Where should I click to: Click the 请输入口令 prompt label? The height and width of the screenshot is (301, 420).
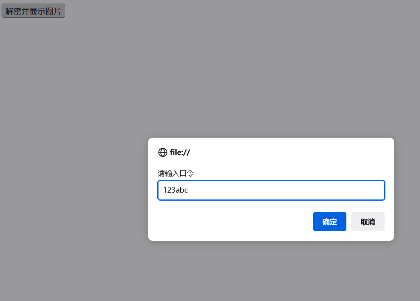[x=176, y=173]
